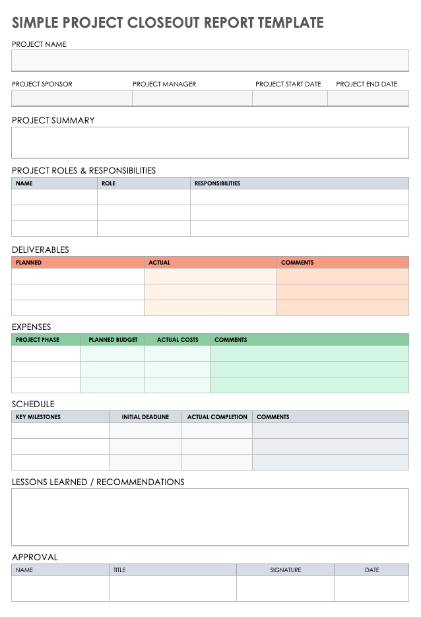Select the first Name cell under Roles & Responsibilities
The image size is (421, 617).
(x=54, y=197)
